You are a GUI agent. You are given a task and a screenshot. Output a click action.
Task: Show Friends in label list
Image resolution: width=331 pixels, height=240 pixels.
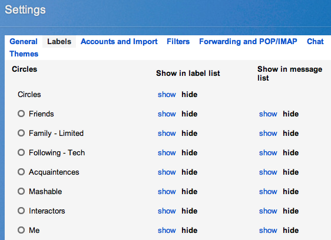(x=167, y=114)
